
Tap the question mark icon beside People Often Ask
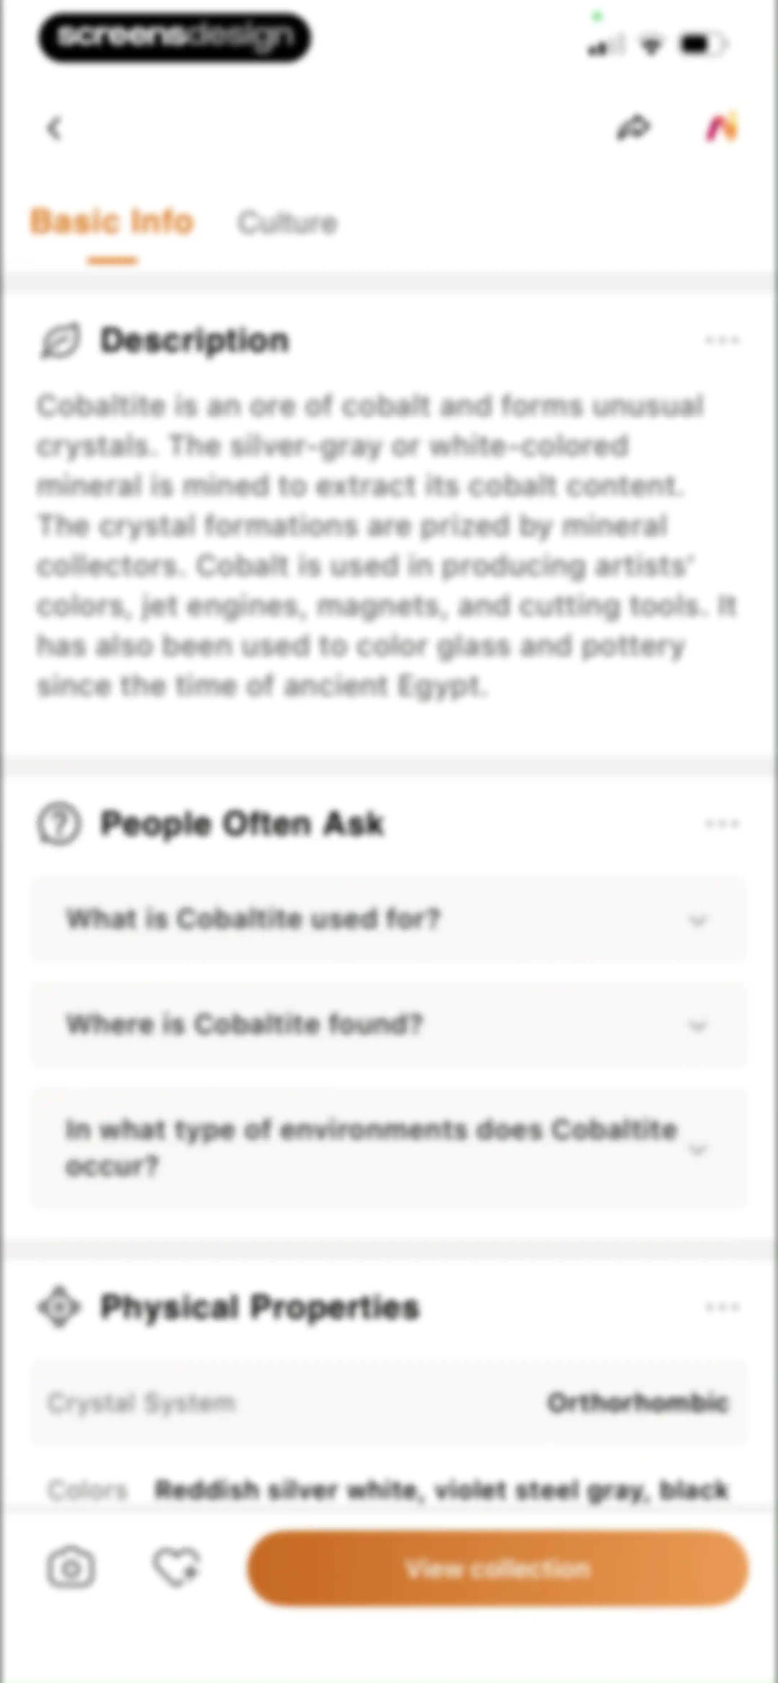pyautogui.click(x=59, y=824)
